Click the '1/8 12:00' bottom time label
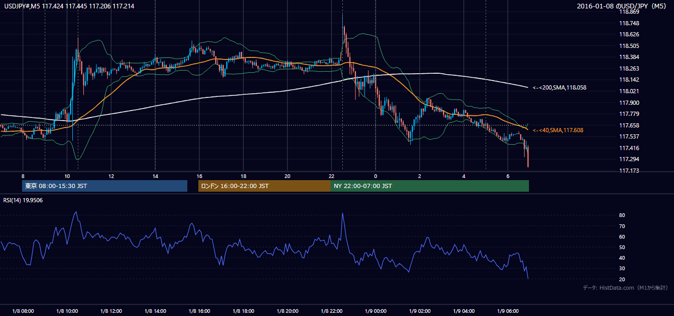Image resolution: width=674 pixels, height=316 pixels. point(111,311)
